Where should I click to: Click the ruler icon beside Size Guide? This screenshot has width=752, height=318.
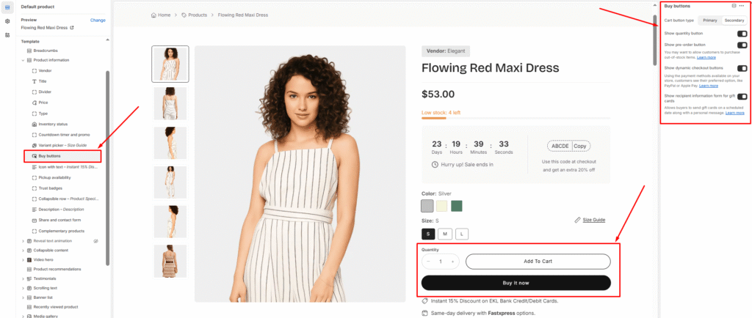[x=577, y=220]
